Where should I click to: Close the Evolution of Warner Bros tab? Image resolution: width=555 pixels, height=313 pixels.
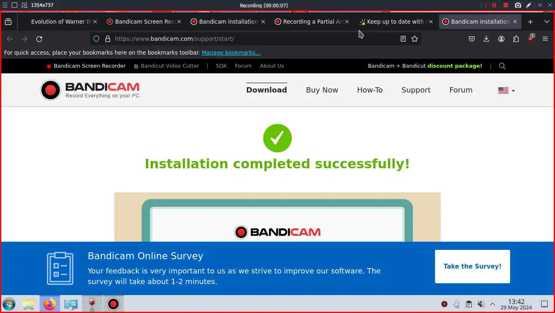pos(95,22)
